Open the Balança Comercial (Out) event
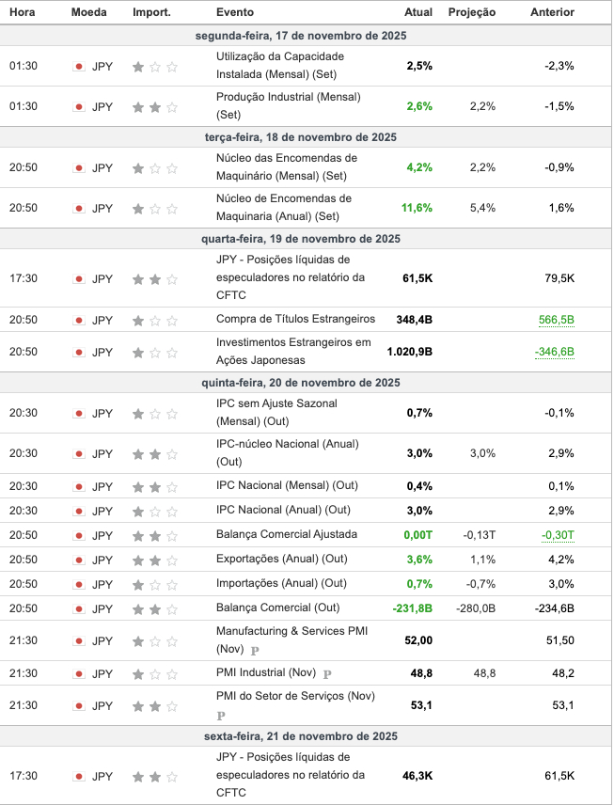The height and width of the screenshot is (805, 614). tap(277, 608)
